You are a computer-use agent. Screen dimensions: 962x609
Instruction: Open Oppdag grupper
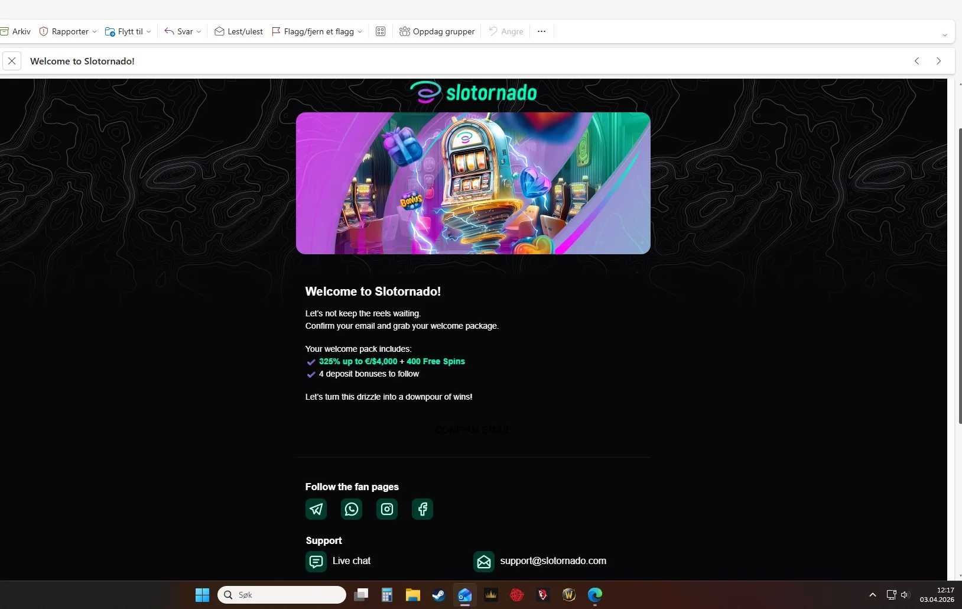coord(437,31)
